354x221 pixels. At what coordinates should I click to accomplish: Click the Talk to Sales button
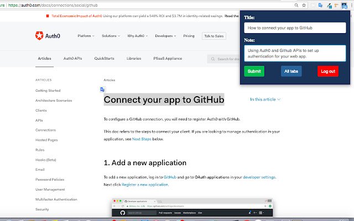tap(214, 36)
